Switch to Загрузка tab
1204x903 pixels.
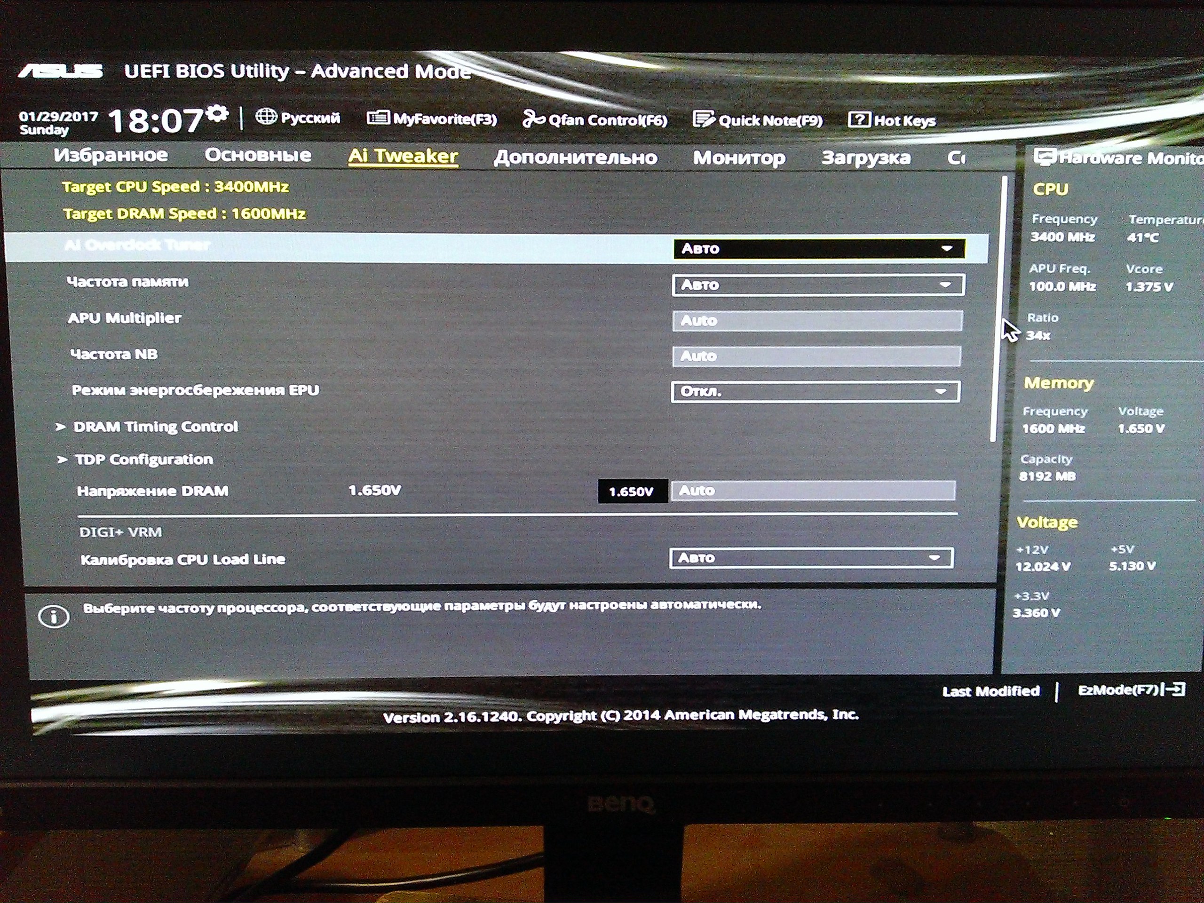865,158
